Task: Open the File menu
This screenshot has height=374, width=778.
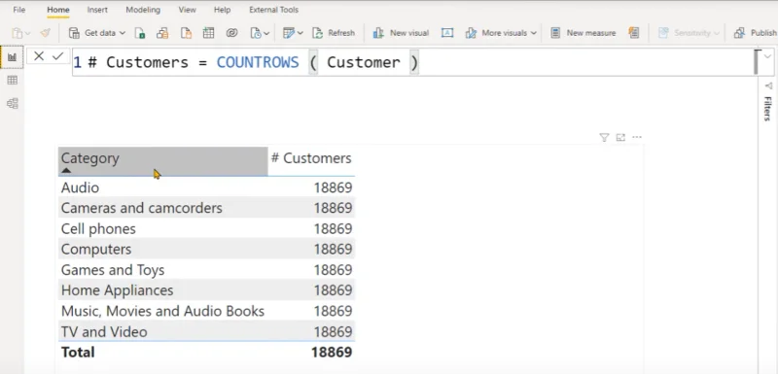Action: [x=18, y=10]
